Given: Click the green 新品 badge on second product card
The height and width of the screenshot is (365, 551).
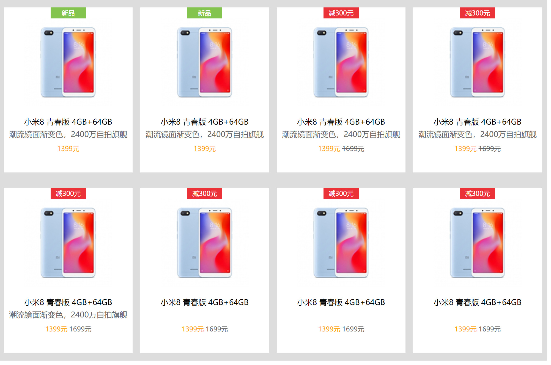Looking at the screenshot, I should 204,13.
